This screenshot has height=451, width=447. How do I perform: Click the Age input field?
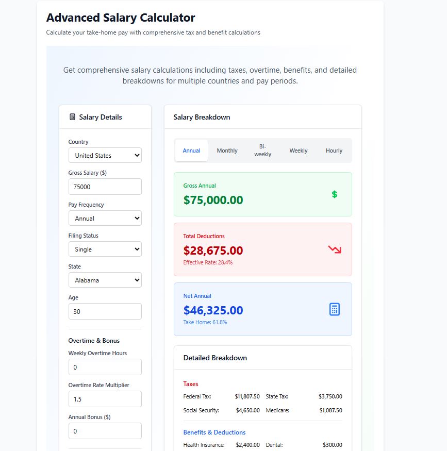[105, 311]
